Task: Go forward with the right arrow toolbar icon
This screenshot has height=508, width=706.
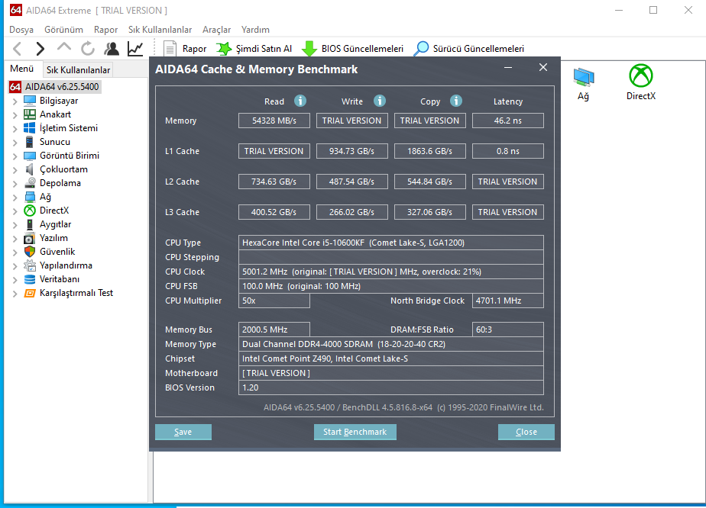Action: (x=40, y=49)
